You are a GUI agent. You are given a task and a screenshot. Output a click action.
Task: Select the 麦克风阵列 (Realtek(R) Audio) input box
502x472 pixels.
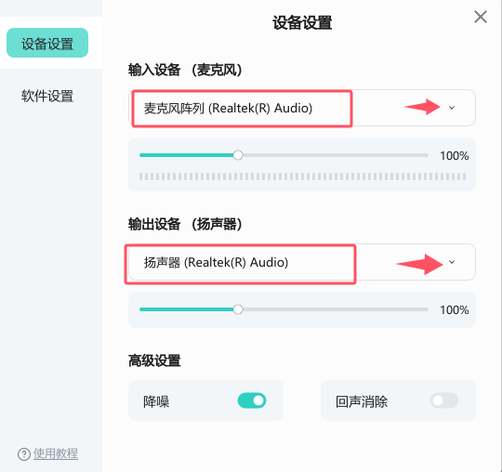tap(302, 108)
